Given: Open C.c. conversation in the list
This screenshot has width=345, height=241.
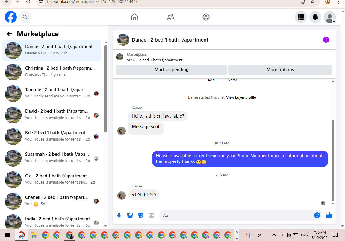Looking at the screenshot, I should pyautogui.click(x=52, y=179).
